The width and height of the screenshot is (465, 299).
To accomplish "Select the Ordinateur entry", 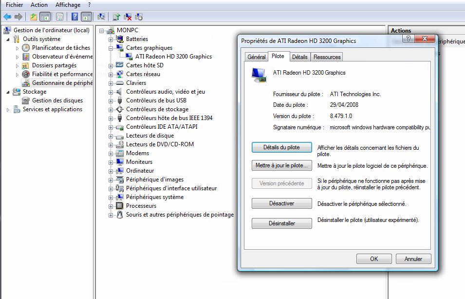I will (x=140, y=171).
